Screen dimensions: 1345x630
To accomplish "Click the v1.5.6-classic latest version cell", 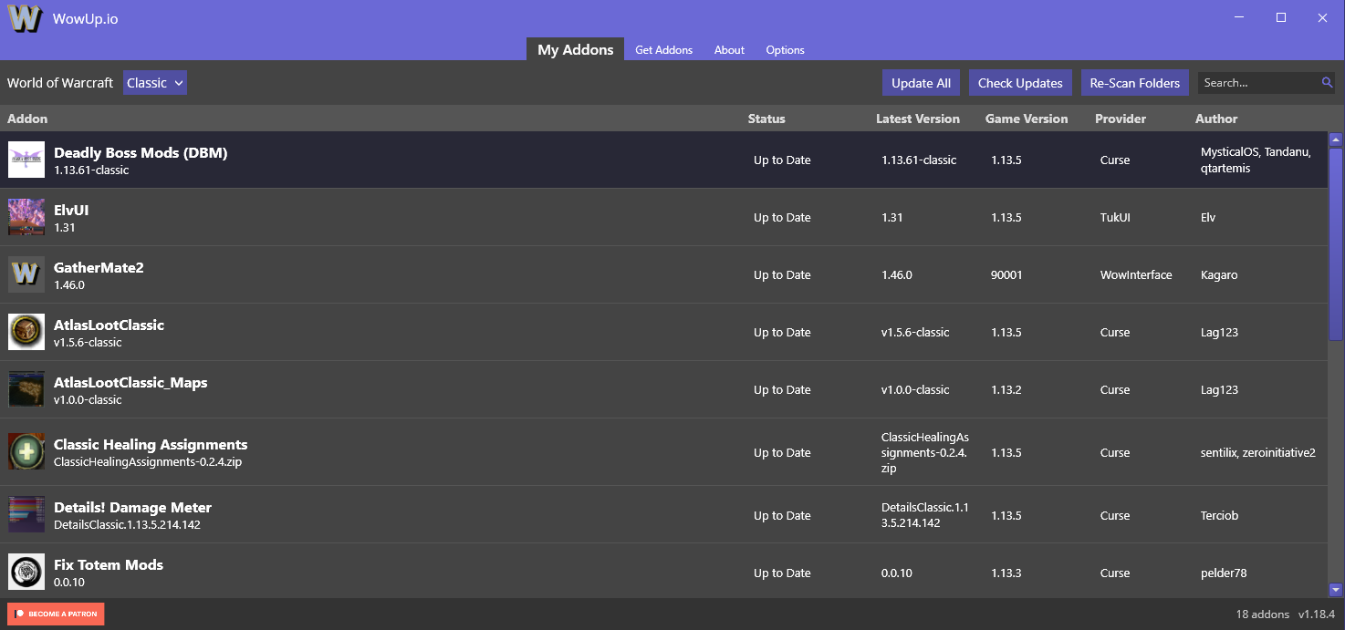I will (915, 332).
